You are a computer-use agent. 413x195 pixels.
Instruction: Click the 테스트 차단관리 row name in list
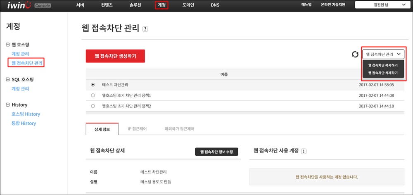pyautogui.click(x=115, y=85)
